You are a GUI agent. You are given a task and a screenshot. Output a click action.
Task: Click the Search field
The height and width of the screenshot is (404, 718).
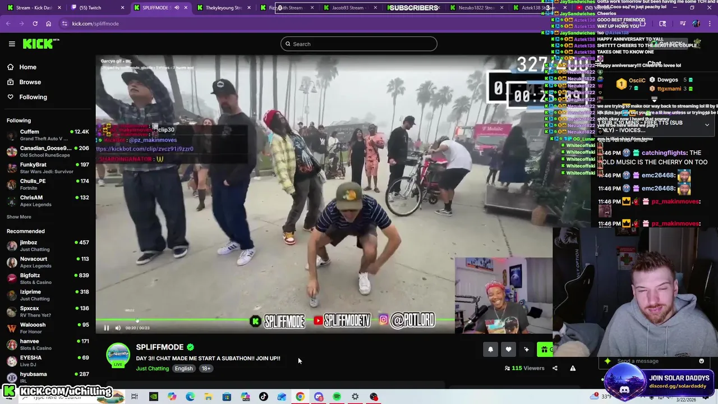[x=359, y=44]
